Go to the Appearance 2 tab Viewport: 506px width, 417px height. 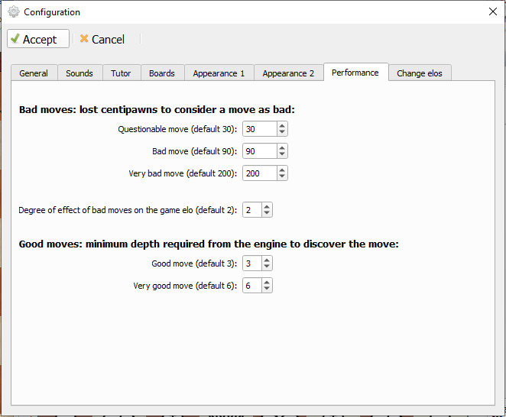[288, 73]
